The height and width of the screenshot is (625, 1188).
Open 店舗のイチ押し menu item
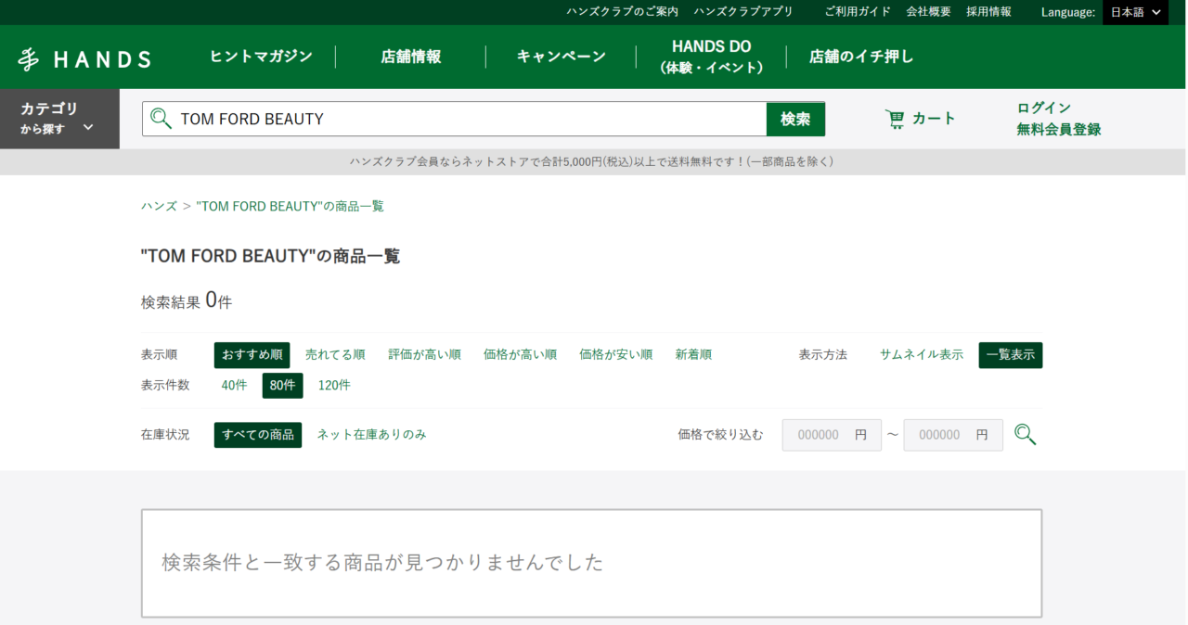(x=861, y=57)
